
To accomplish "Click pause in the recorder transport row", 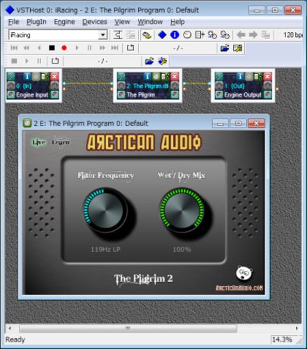I will [x=89, y=48].
